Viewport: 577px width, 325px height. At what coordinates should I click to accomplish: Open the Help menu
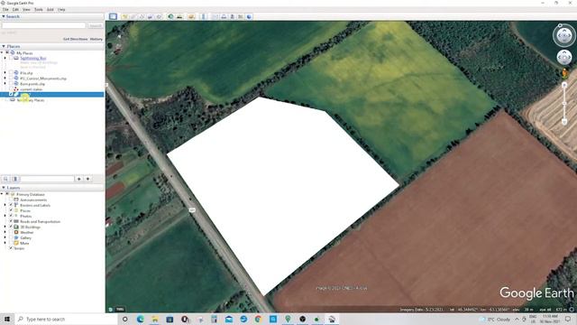click(x=61, y=10)
